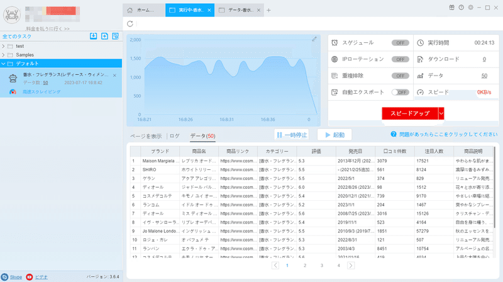The height and width of the screenshot is (282, 503).
Task: Close the 実行中-香水 tab
Action: click(x=209, y=10)
